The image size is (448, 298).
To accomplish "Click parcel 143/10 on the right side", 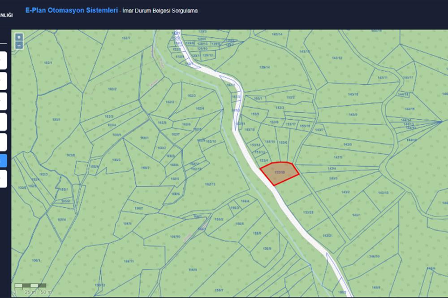I will tap(383, 193).
